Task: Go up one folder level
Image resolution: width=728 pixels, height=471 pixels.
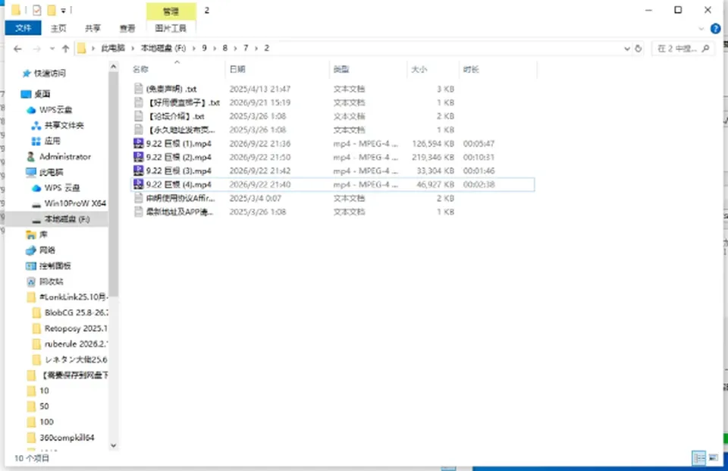Action: tap(65, 49)
